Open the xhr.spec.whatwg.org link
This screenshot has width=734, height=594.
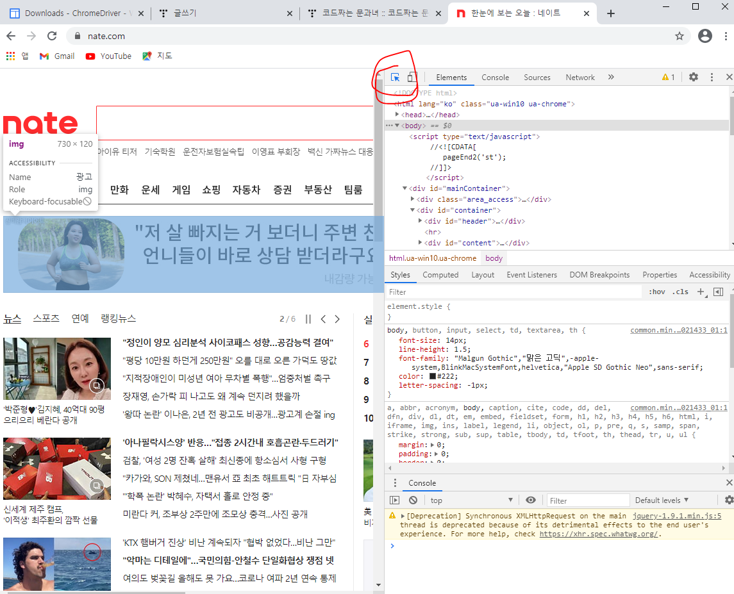pos(599,534)
